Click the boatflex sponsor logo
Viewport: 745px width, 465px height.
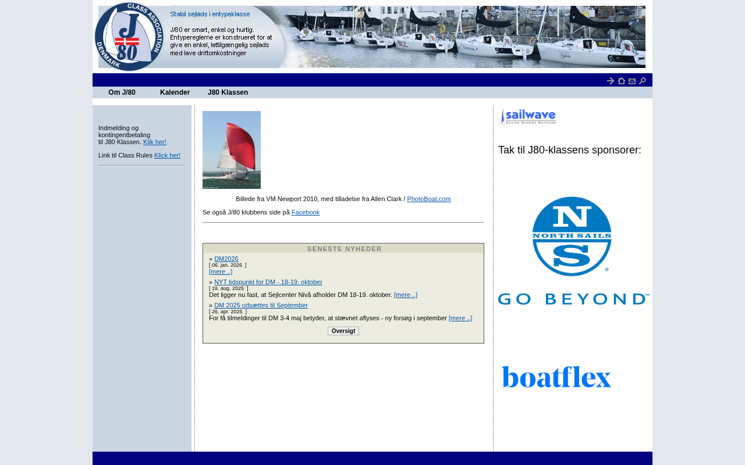(556, 377)
